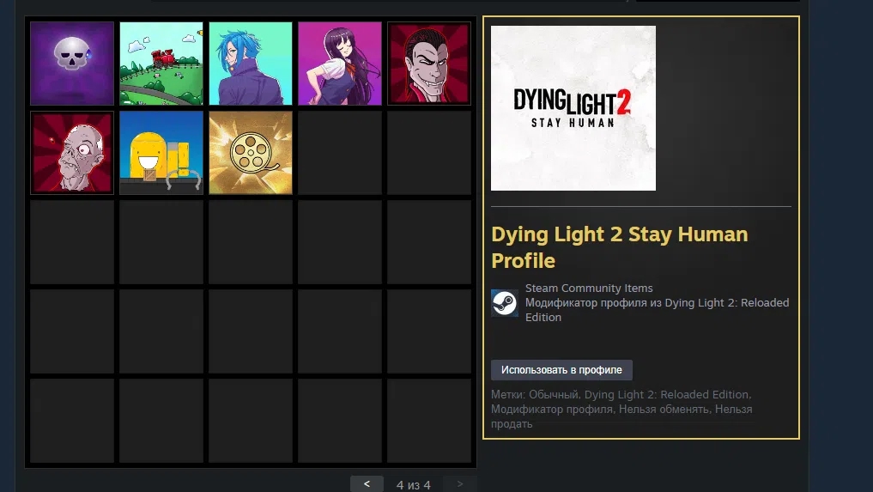The image size is (873, 492).
Task: Click the Steam Community Items label
Action: [x=589, y=288]
